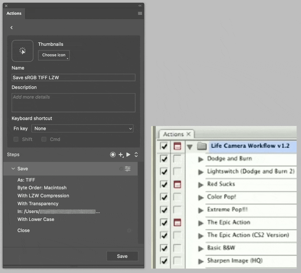Open Save step settings sliders icon

tap(128, 169)
